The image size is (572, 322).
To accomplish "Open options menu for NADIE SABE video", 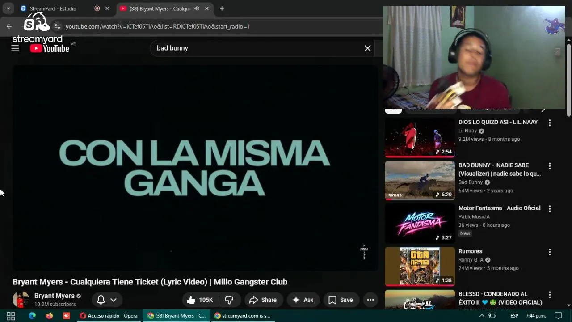I will tap(550, 166).
